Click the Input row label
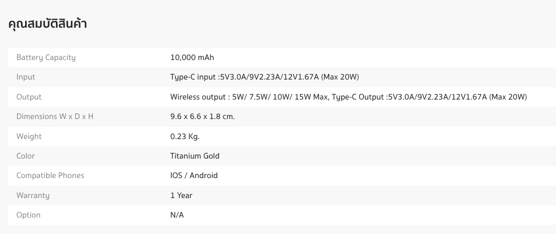Viewport: 556px width, 234px height. point(26,77)
